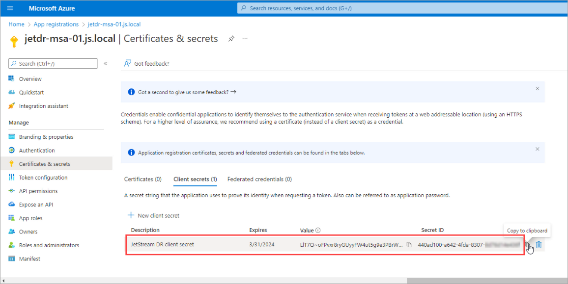Switch to the Certificates (0) tab
The height and width of the screenshot is (284, 568).
point(142,180)
